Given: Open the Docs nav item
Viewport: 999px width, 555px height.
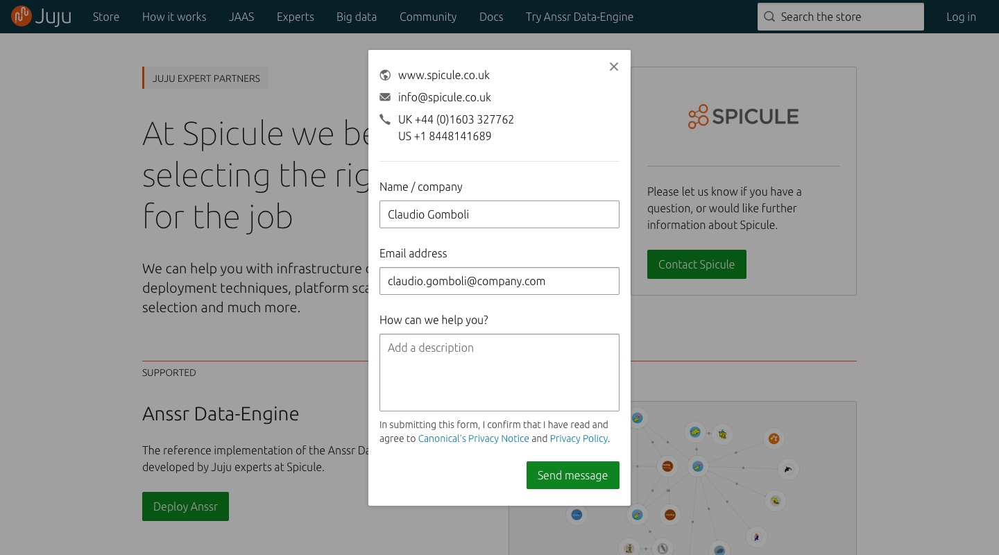Looking at the screenshot, I should (491, 17).
